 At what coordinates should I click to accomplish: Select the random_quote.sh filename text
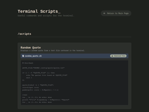click(x=33, y=56)
